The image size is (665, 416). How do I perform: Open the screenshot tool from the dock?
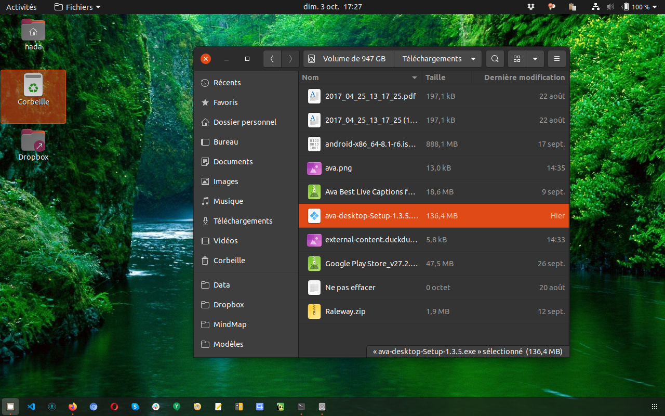point(260,407)
